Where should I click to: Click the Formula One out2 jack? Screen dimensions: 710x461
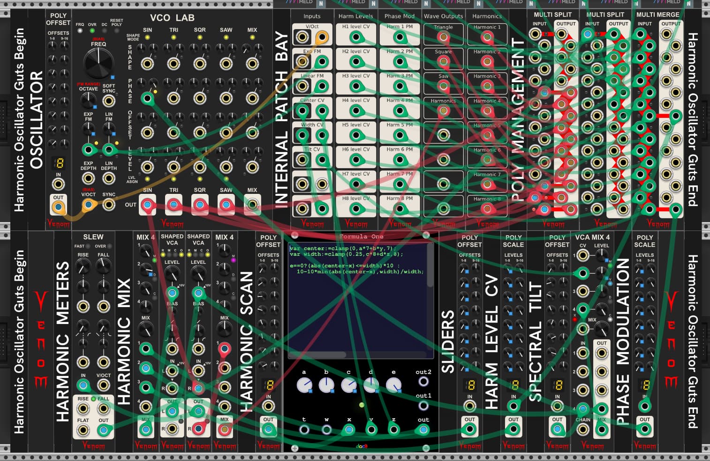[x=423, y=381]
